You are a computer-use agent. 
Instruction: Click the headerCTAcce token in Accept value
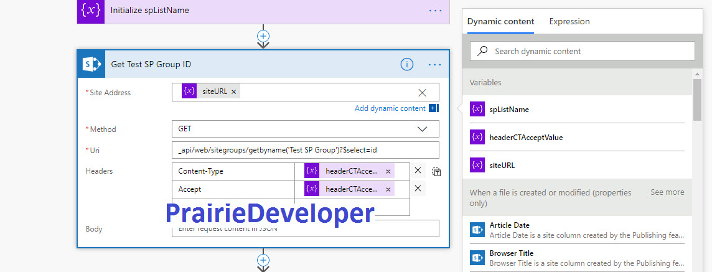(349, 189)
